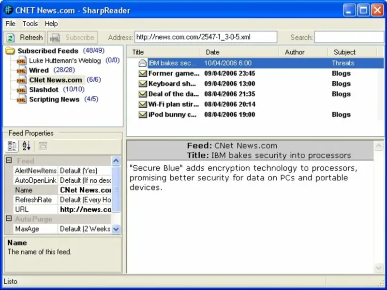Click the SharpReader app icon in title bar
387x290 pixels.
(8, 10)
